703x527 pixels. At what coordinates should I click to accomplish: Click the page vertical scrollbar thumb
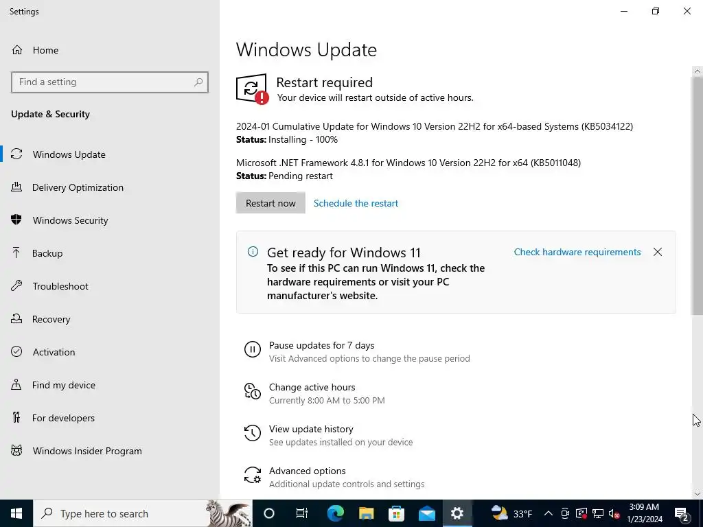click(698, 195)
